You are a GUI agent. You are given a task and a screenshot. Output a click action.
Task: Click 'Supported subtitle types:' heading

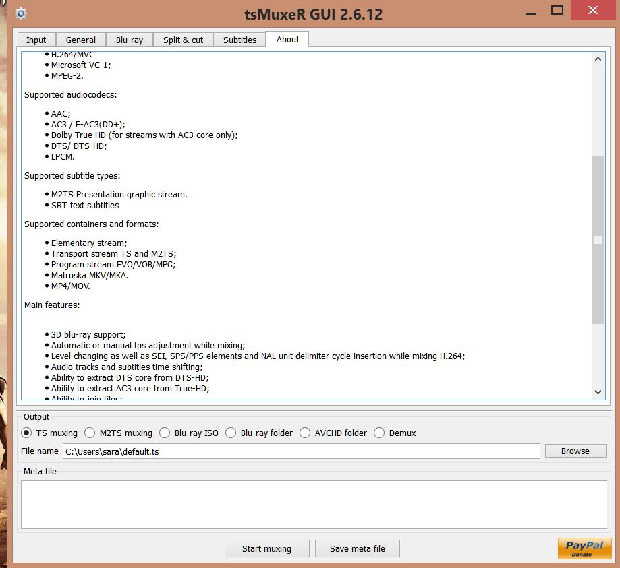tap(72, 175)
